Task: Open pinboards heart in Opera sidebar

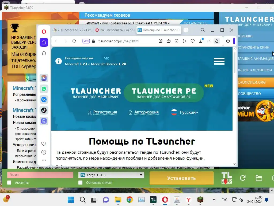Action: [x=44, y=144]
